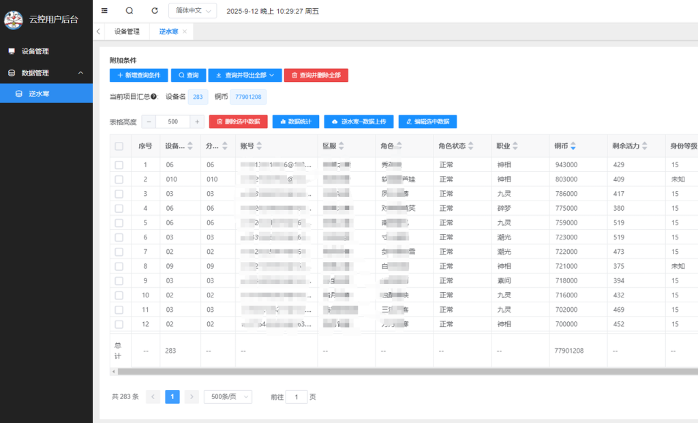Click the go-to page input field
The image size is (698, 423).
[297, 396]
